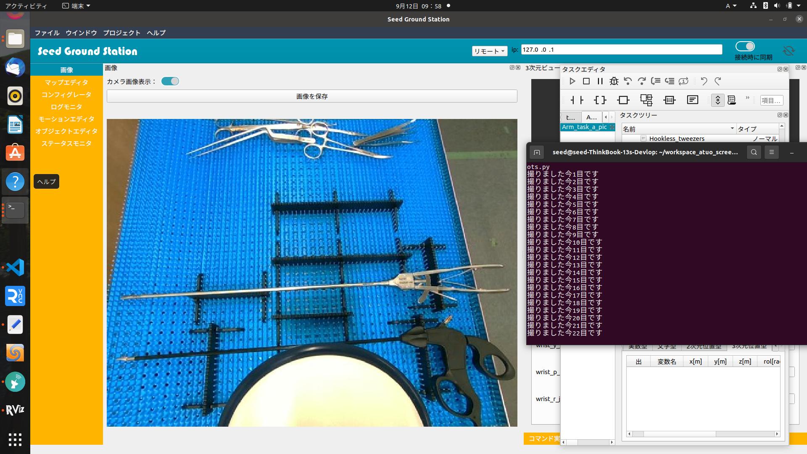This screenshot has width=807, height=454.
Task: Click the step-forward dotted arrow icon
Action: (x=642, y=81)
